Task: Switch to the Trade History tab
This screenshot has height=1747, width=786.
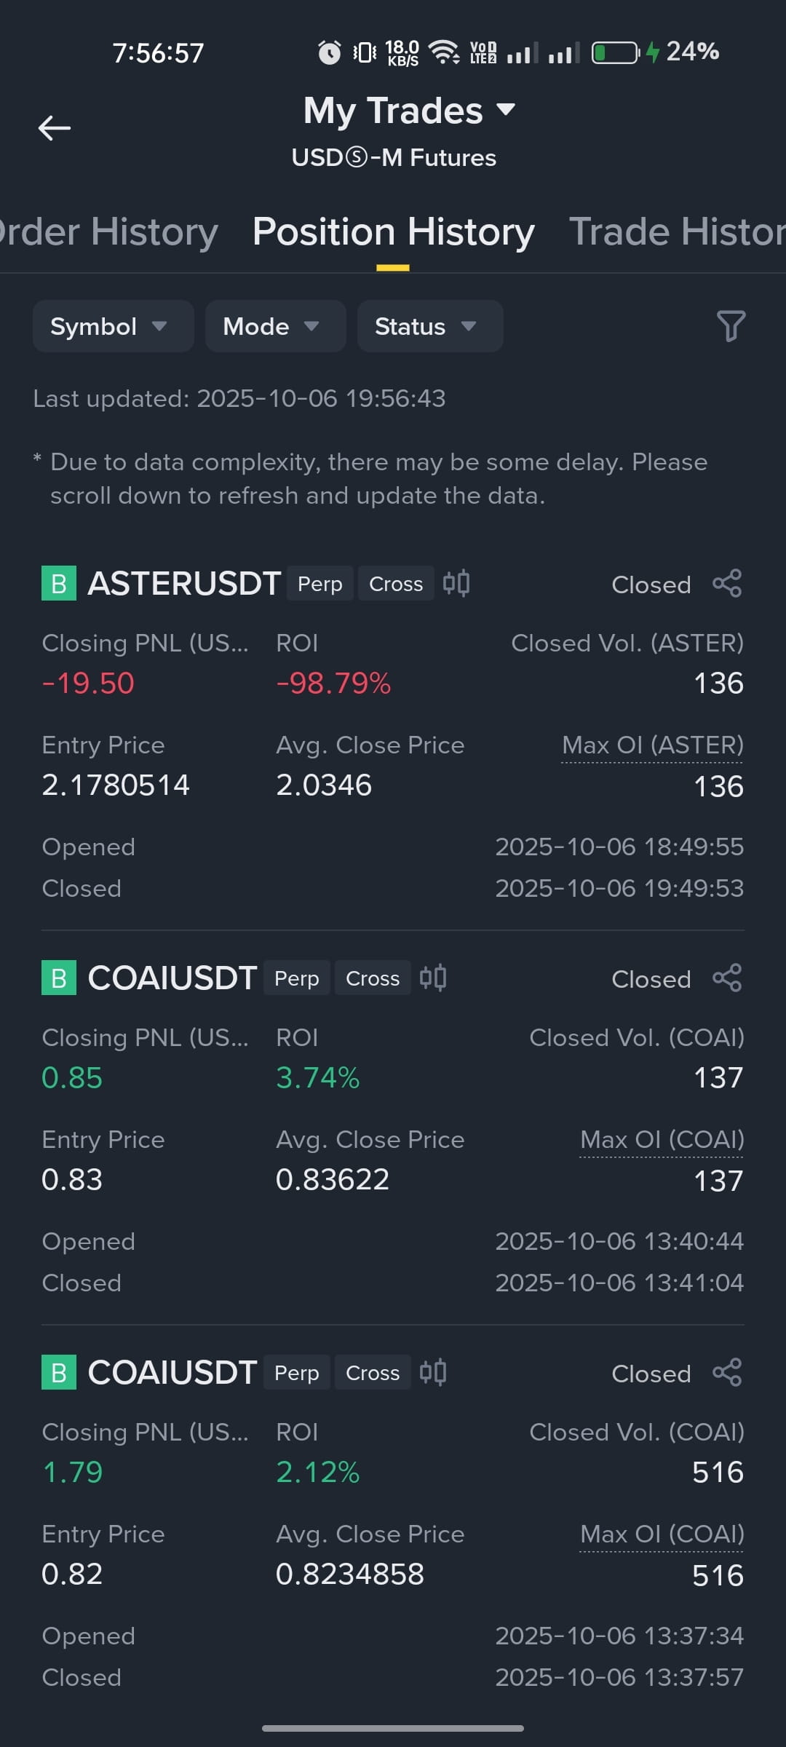Action: 677,231
